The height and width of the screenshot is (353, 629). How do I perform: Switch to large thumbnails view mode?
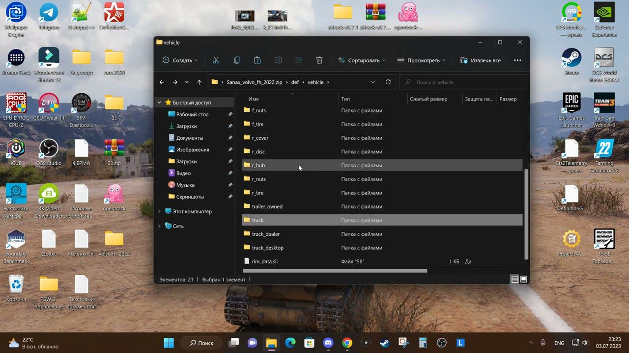coord(523,279)
